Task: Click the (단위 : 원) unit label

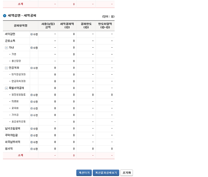Action: click(108, 16)
